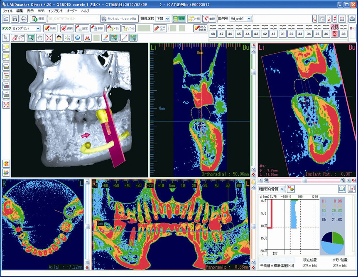Click the 別シミュレーションで保存 button
Screen dimensions: 358x277
tap(119, 19)
